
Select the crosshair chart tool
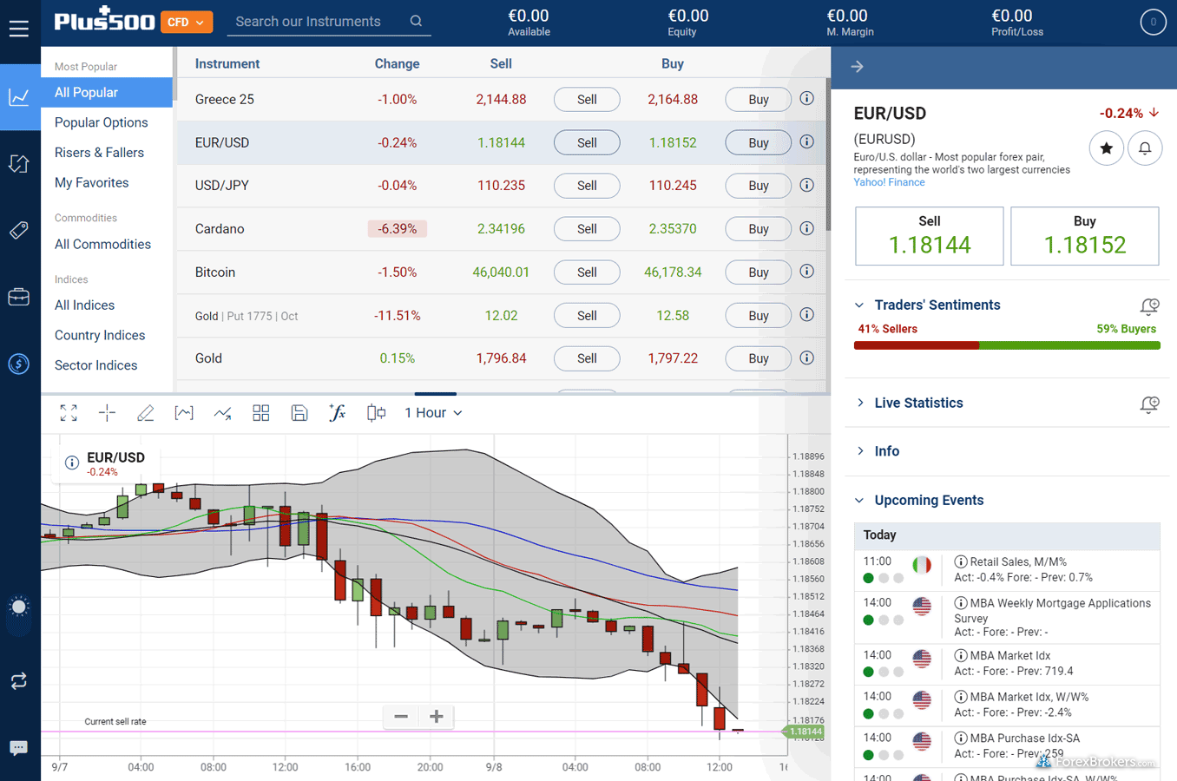point(107,413)
